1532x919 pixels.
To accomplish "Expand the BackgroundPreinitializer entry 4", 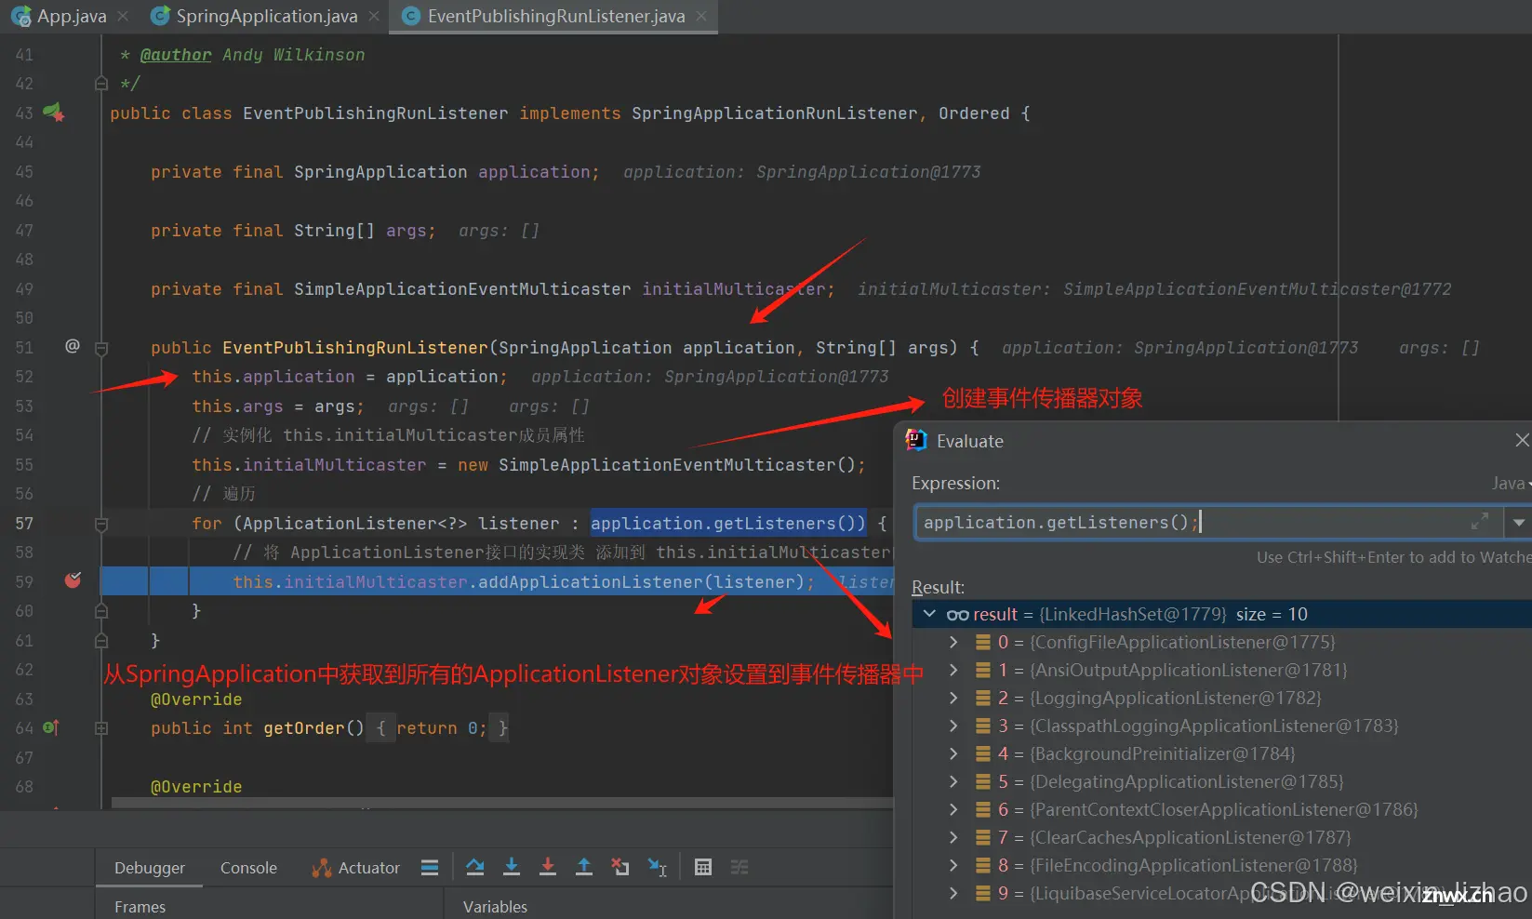I will [x=953, y=753].
